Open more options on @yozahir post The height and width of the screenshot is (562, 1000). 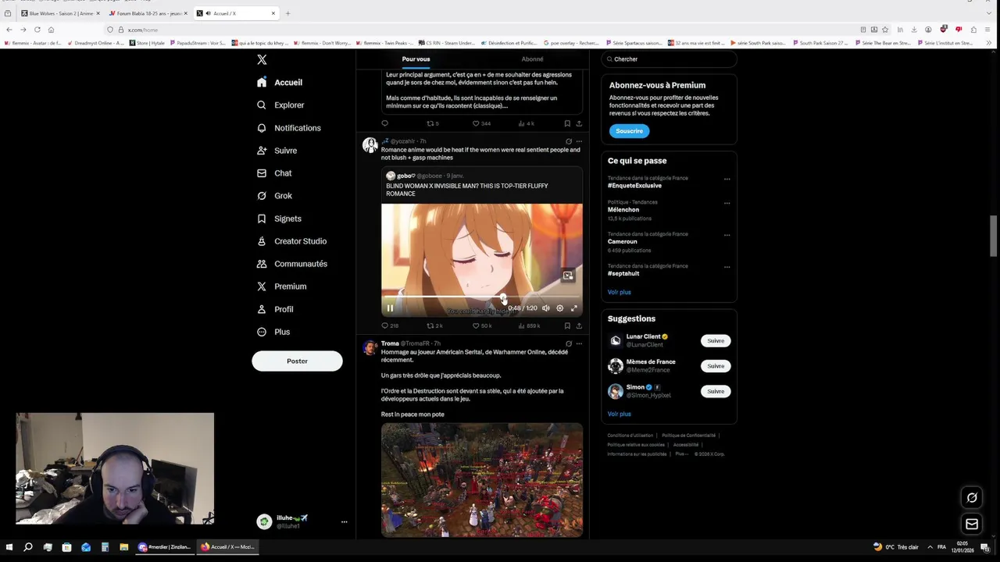(579, 141)
